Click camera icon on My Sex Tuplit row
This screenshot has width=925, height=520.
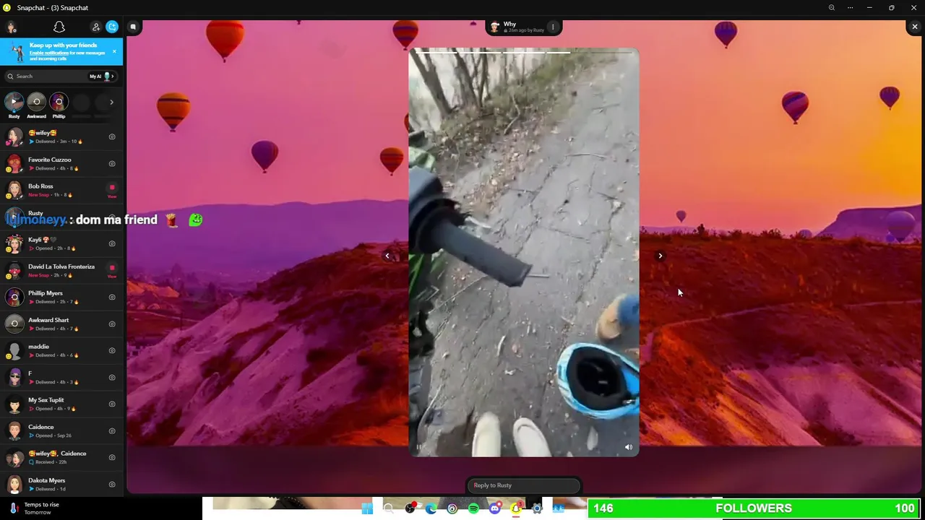coord(112,404)
